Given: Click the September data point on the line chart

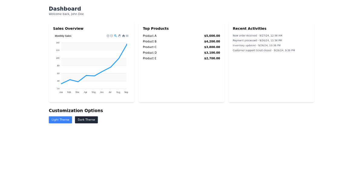Looking at the screenshot, I should point(126,44).
